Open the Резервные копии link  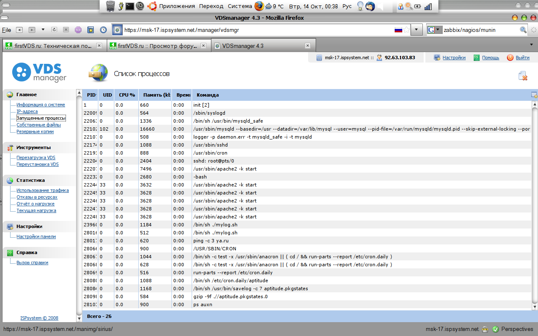click(35, 131)
